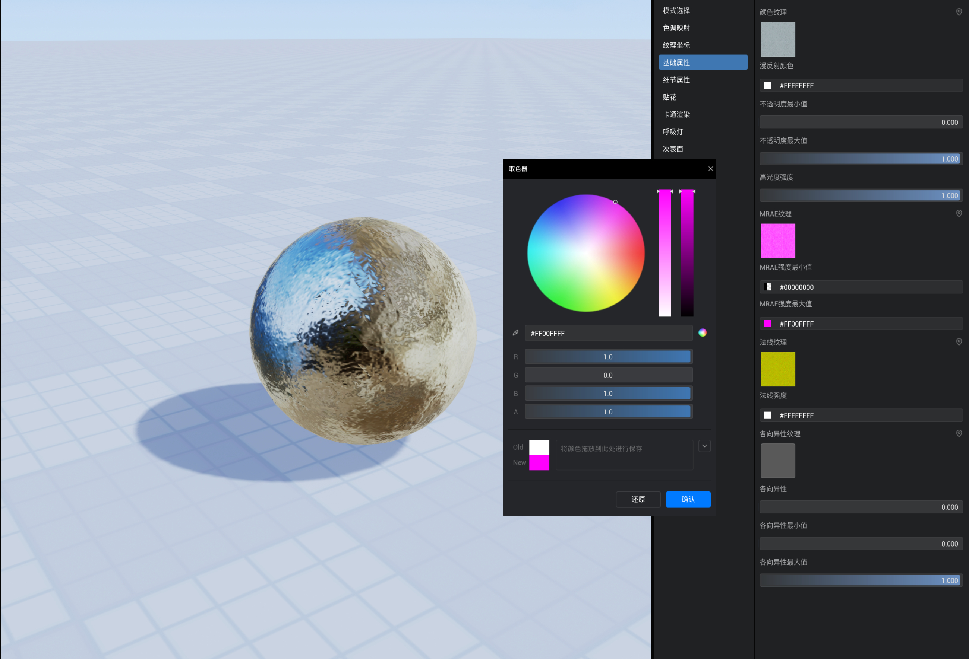
Task: Click the brightness value vertical bar
Action: [687, 253]
